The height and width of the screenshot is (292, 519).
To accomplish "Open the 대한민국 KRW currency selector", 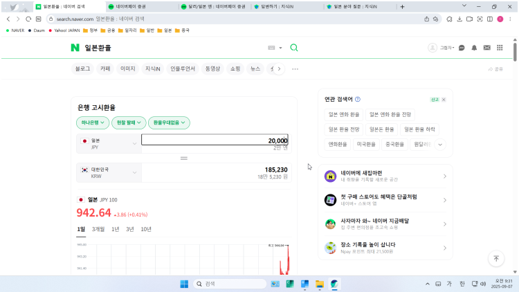I will tap(109, 172).
